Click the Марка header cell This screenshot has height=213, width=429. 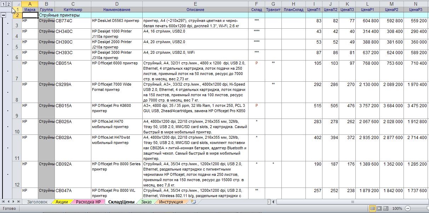click(x=30, y=10)
